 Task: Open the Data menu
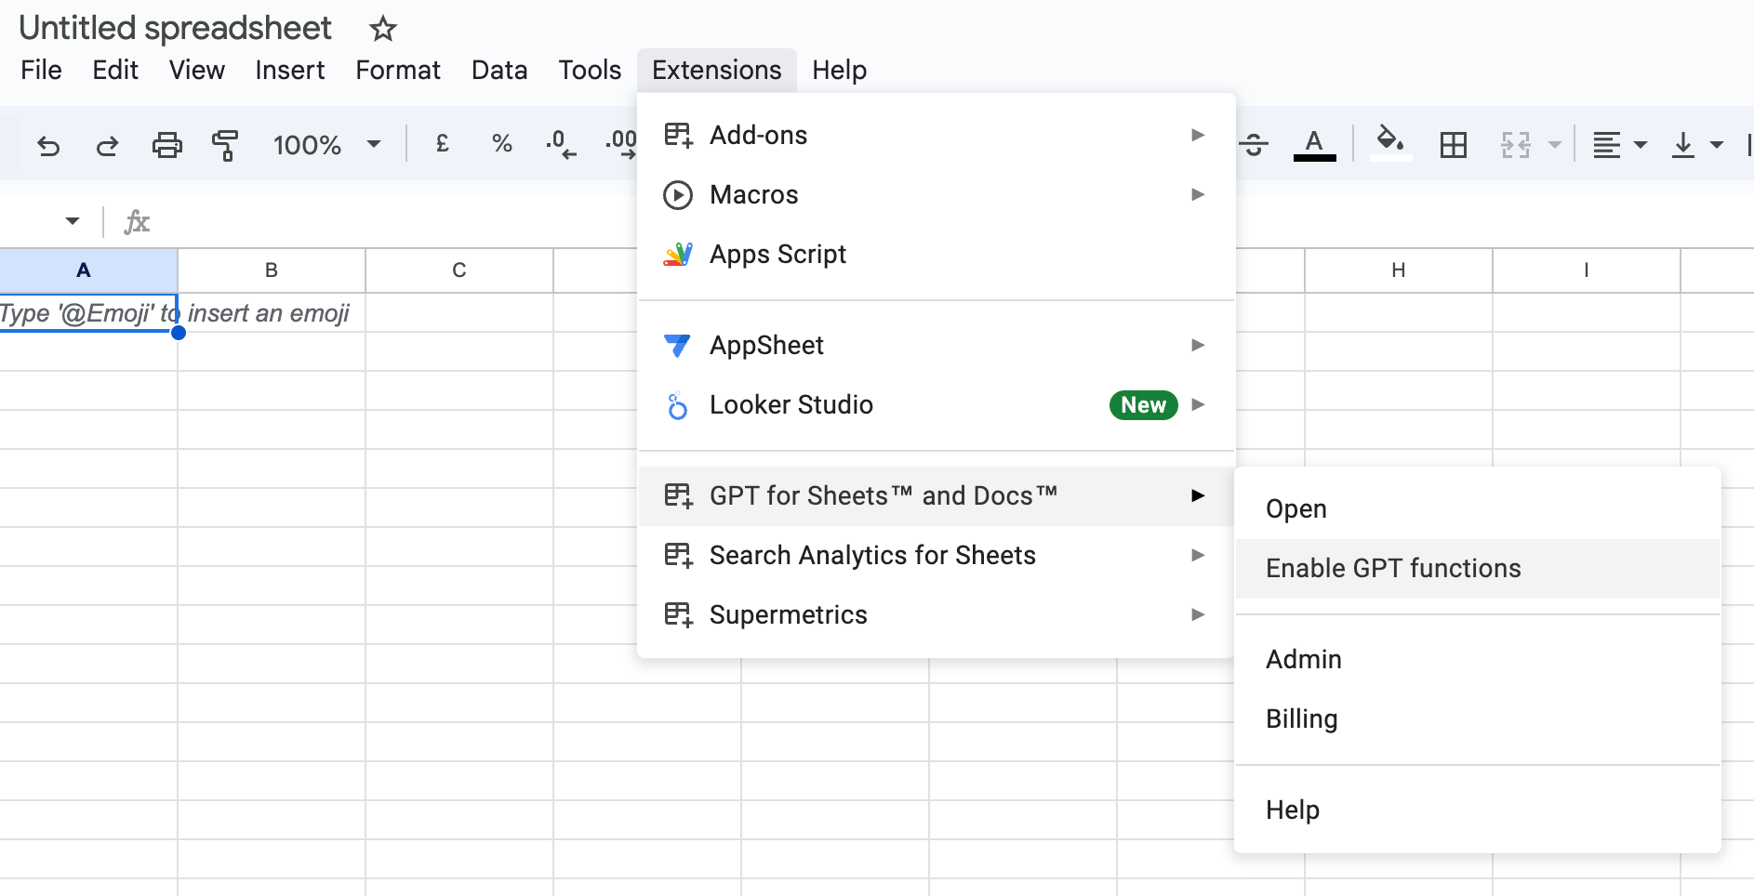(499, 71)
